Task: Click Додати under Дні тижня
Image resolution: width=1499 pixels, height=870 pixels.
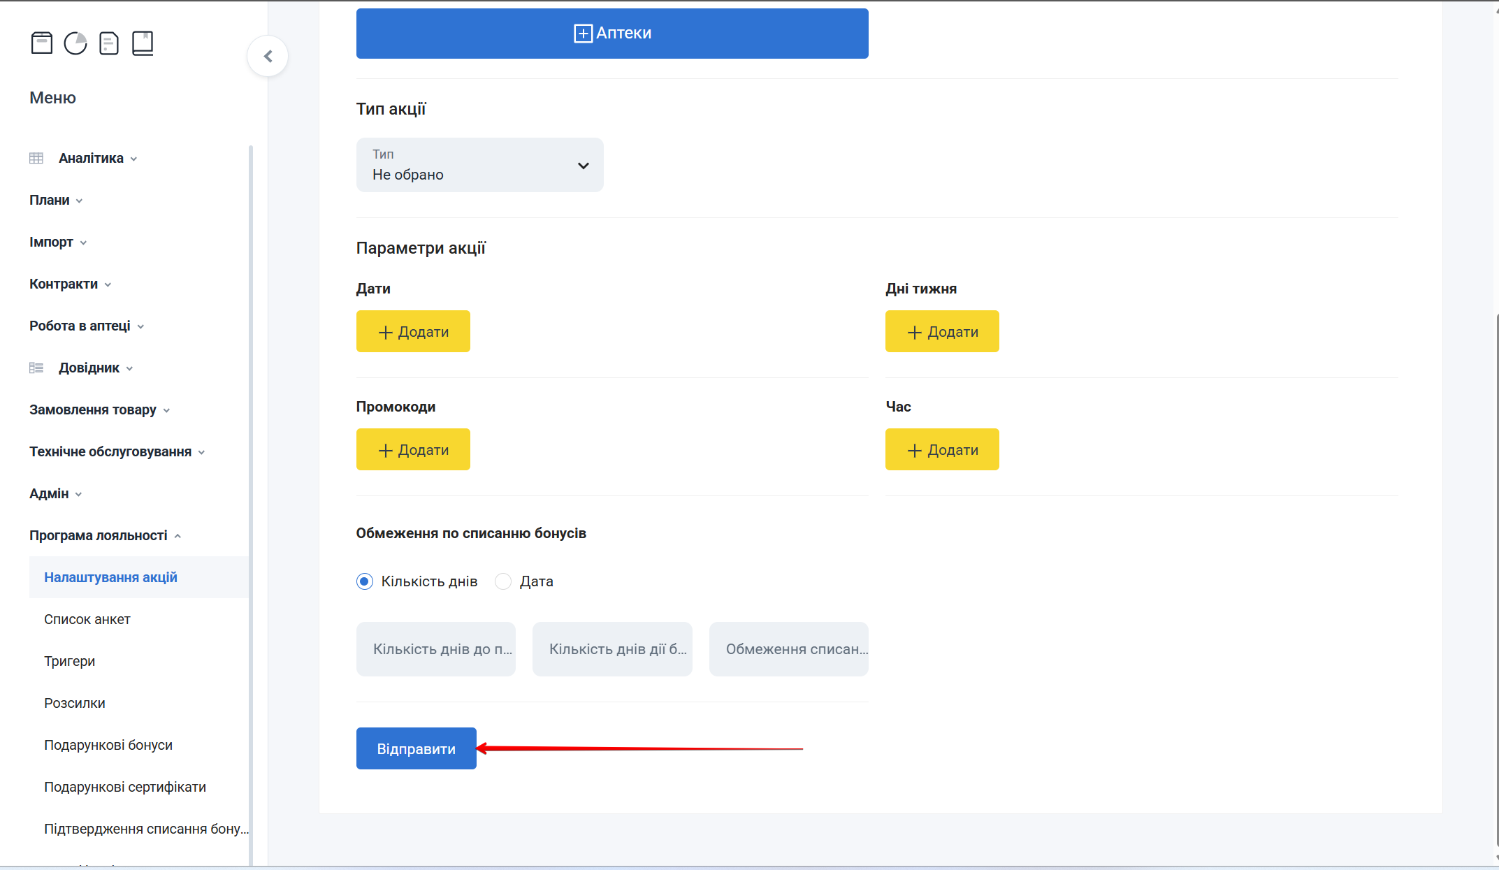Action: 941,332
